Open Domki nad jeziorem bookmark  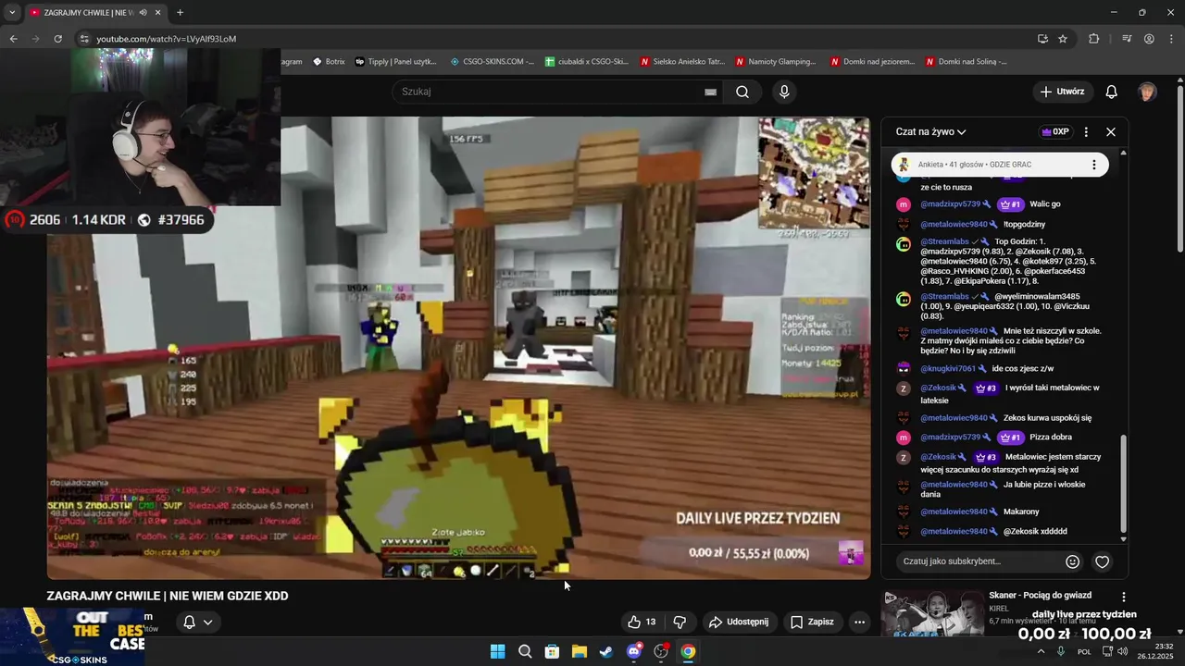point(873,62)
